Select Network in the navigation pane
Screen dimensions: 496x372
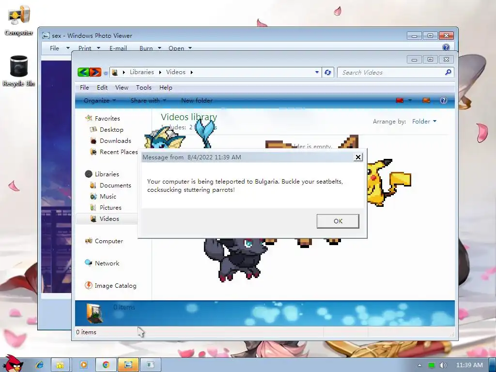pyautogui.click(x=102, y=263)
